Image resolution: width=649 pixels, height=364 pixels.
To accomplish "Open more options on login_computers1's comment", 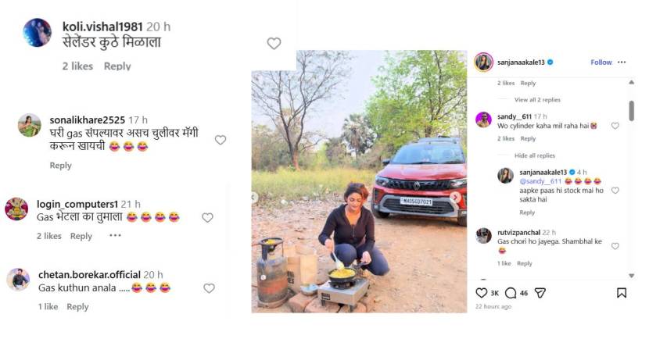I will click(115, 235).
